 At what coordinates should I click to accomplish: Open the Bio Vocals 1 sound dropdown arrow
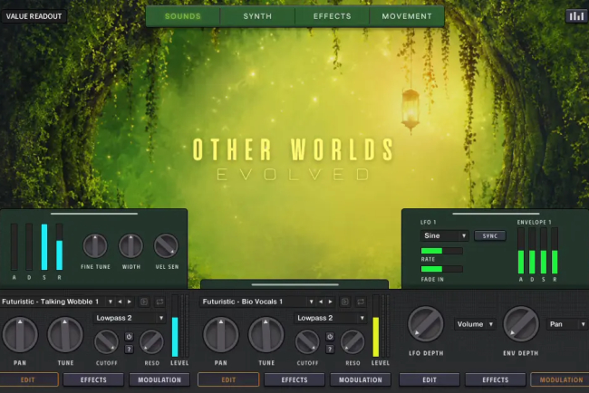(x=311, y=302)
